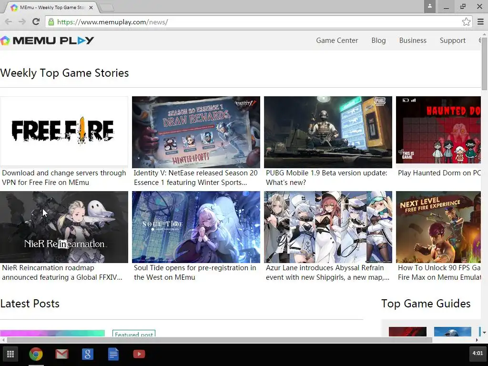Click the Weekly Top Game Stories heading
Screen dimensions: 488x366
pyautogui.click(x=64, y=73)
